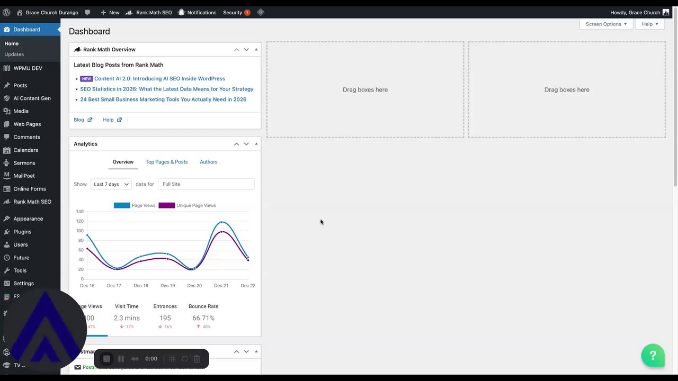The width and height of the screenshot is (678, 381).
Task: Collapse the bottom widget panel
Action: pos(256,351)
